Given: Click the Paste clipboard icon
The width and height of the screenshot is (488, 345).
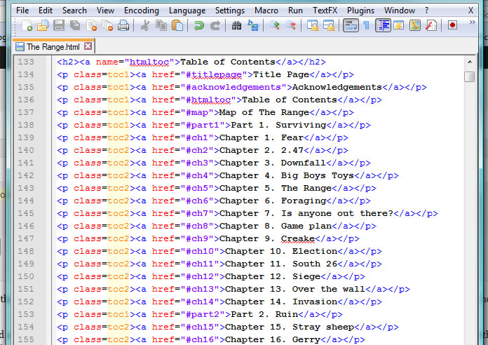Looking at the screenshot, I should [178, 26].
